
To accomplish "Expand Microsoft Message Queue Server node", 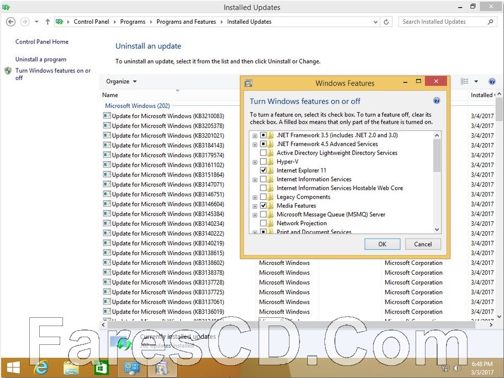I will [x=255, y=215].
